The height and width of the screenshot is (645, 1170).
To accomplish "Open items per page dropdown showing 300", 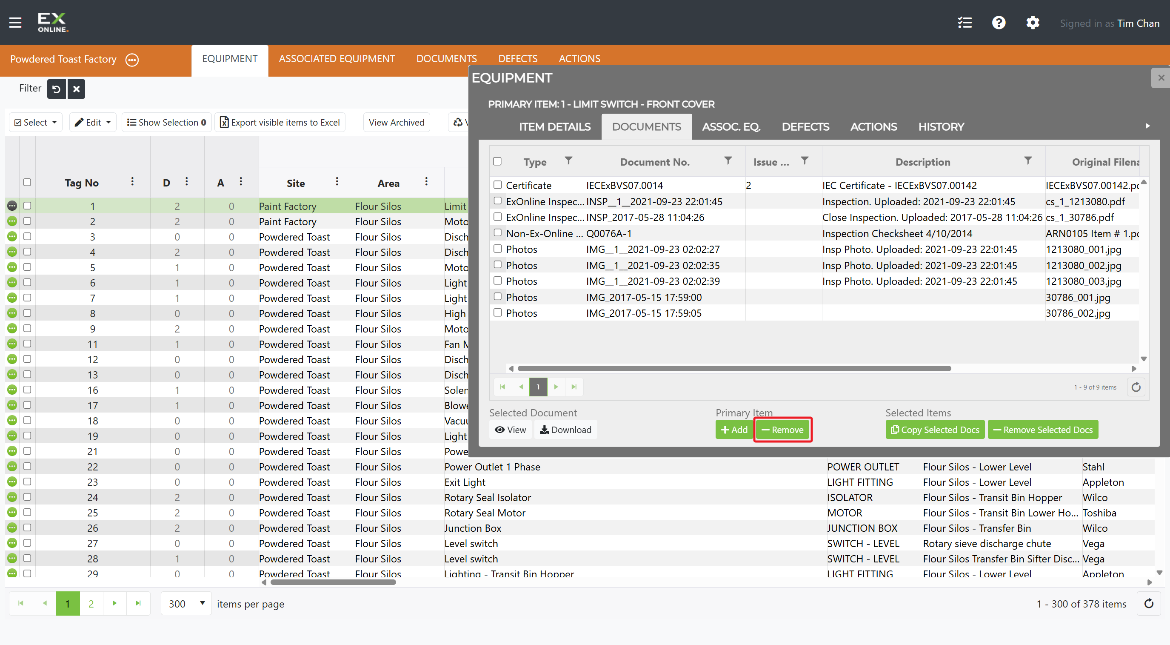I will (x=186, y=604).
